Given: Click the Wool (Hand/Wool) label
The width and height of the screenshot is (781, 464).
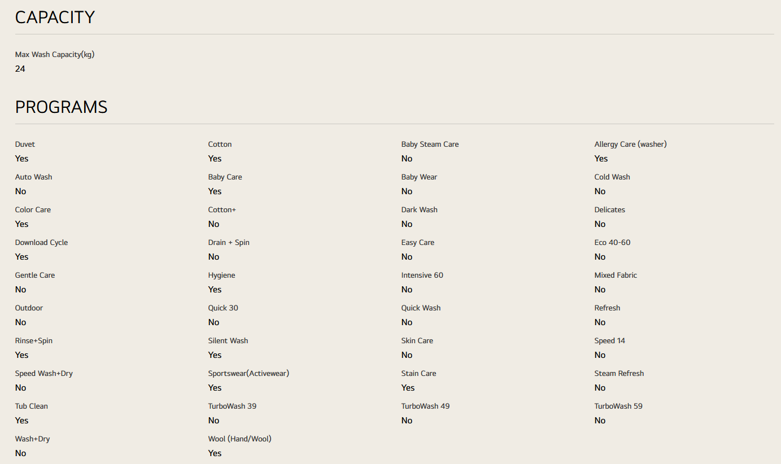Looking at the screenshot, I should (239, 439).
